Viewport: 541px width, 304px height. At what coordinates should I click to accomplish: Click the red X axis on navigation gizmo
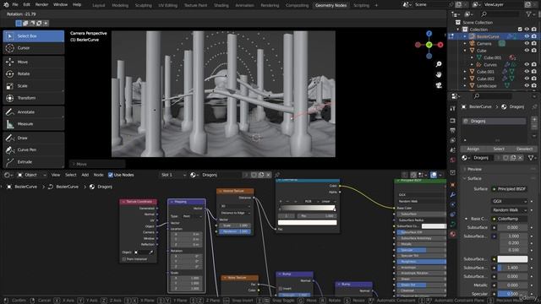click(440, 45)
